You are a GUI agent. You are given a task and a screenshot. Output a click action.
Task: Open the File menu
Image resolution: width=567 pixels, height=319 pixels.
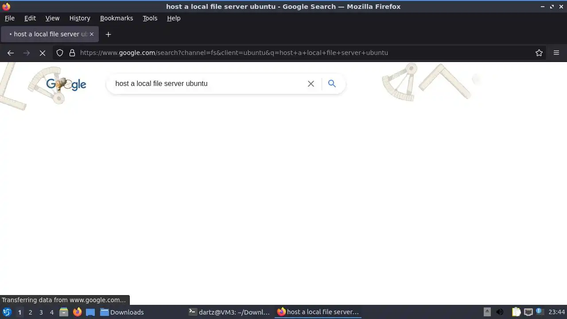10,18
